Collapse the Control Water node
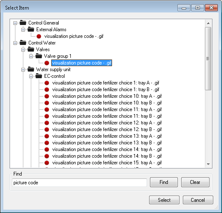222x213 pixels. click(x=15, y=43)
